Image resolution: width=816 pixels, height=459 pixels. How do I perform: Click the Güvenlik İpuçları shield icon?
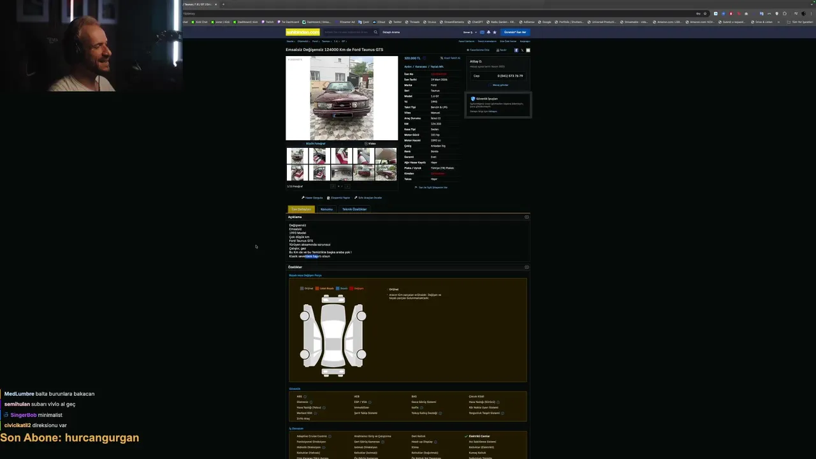(472, 99)
